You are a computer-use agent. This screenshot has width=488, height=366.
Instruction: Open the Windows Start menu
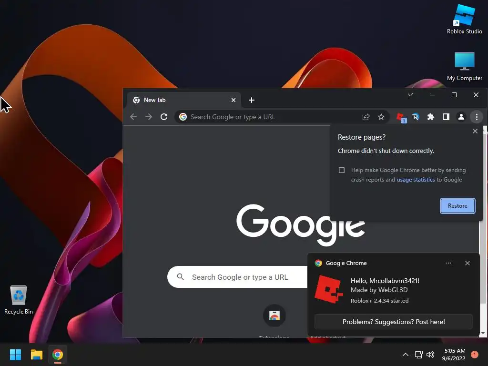pos(15,355)
